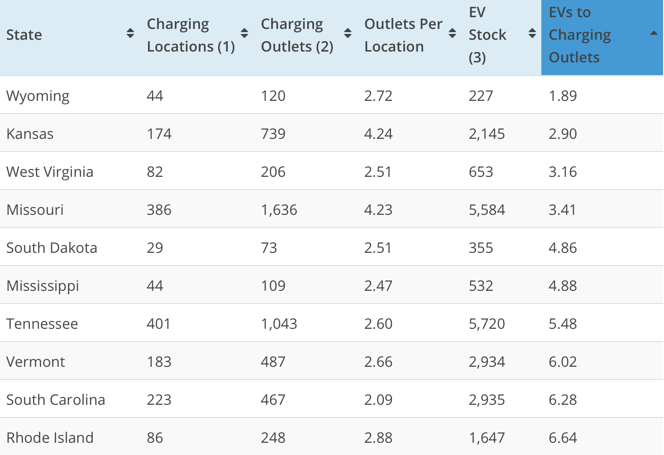The image size is (664, 455).
Task: Click the Charging Locations sort arrows icon
Action: click(244, 33)
